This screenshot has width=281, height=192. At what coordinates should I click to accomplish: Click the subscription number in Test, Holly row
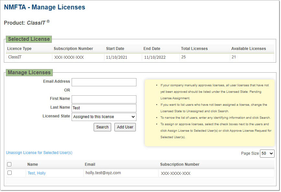coord(176,174)
